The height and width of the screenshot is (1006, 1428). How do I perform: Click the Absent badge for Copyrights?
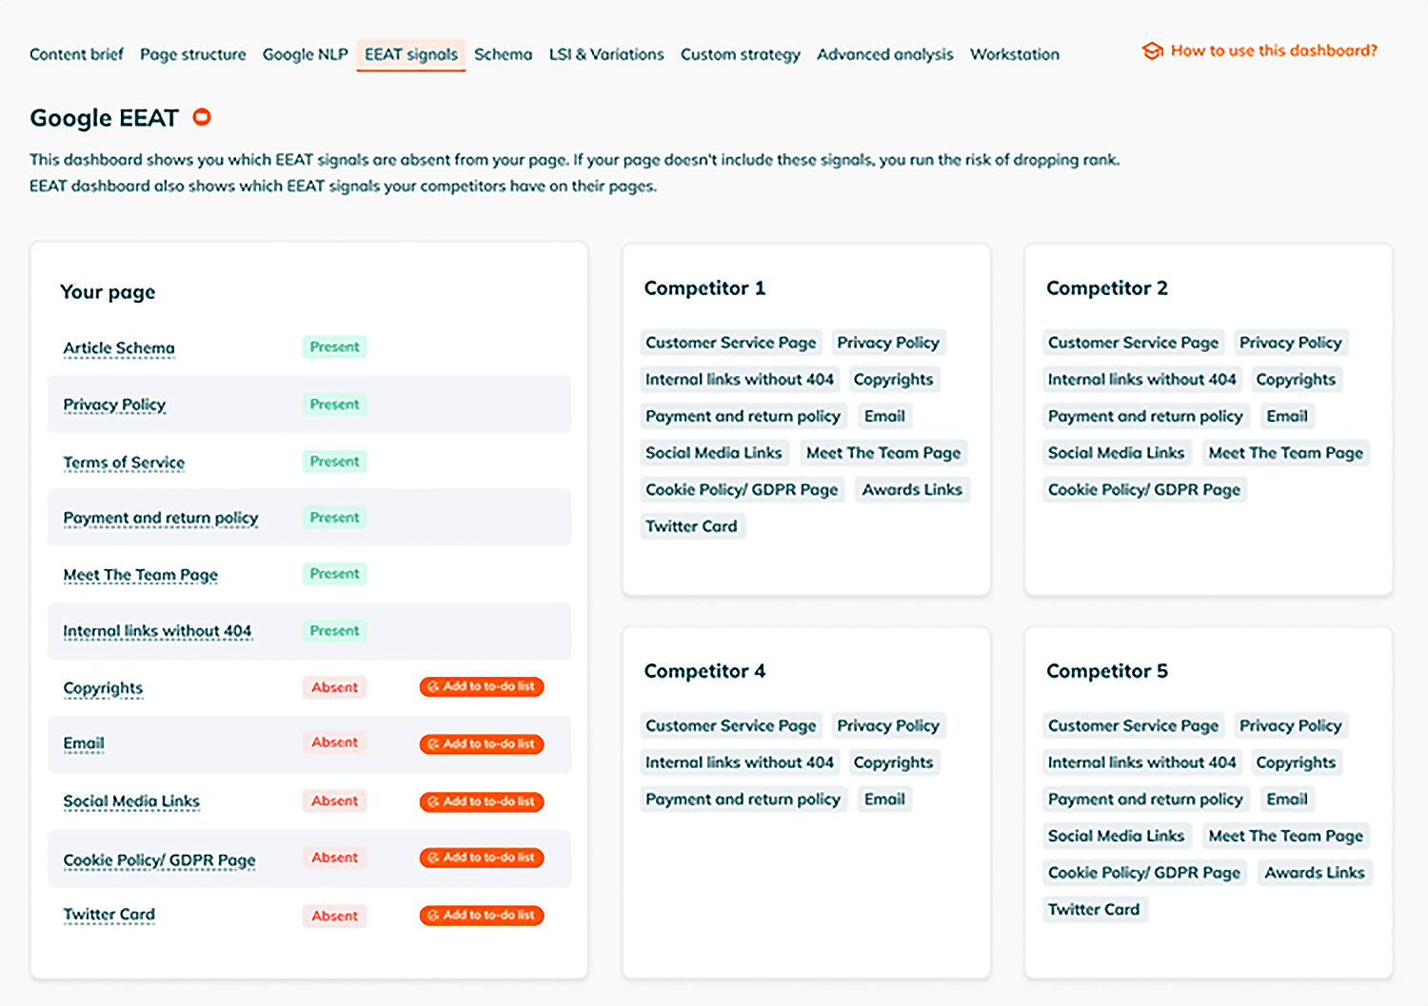coord(335,687)
